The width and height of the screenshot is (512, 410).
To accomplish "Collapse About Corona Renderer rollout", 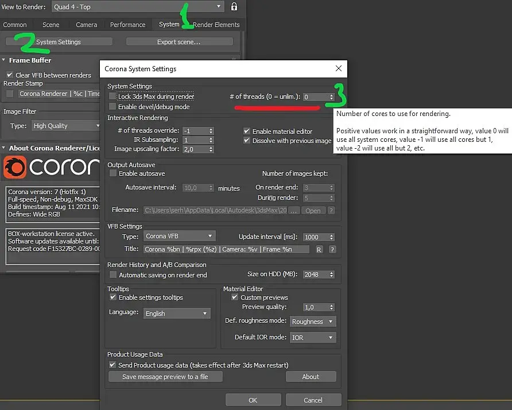I will point(51,148).
